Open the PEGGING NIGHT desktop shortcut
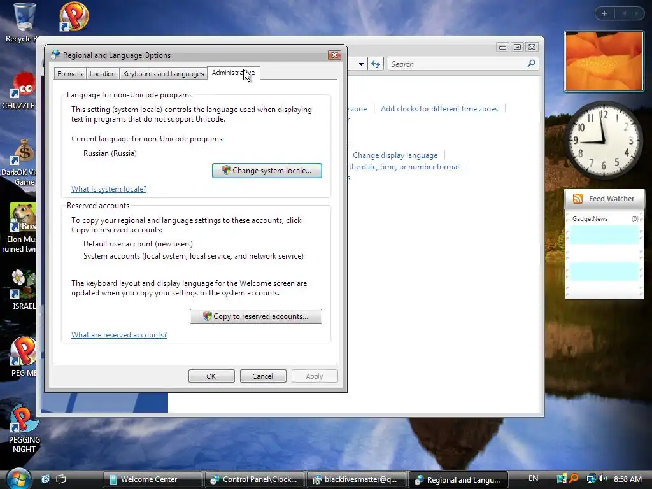652x489 pixels. tap(24, 429)
